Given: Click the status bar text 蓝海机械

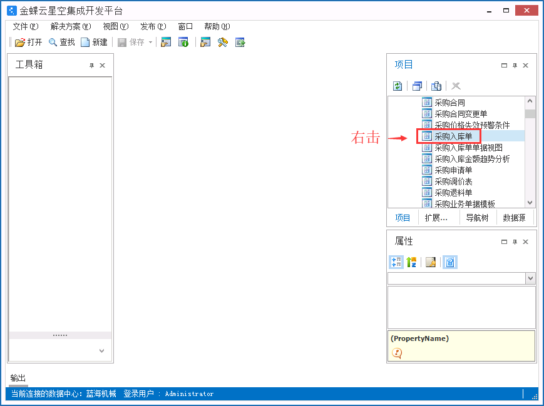Looking at the screenshot, I should (x=101, y=393).
